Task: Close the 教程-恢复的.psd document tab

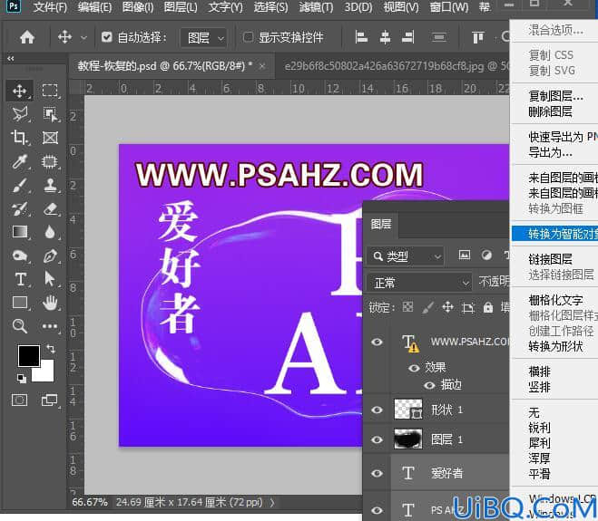Action: point(262,66)
